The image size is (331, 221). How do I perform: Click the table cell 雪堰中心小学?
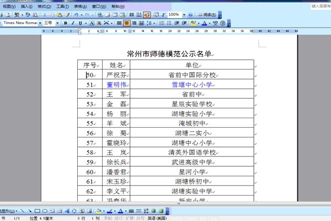pos(191,85)
